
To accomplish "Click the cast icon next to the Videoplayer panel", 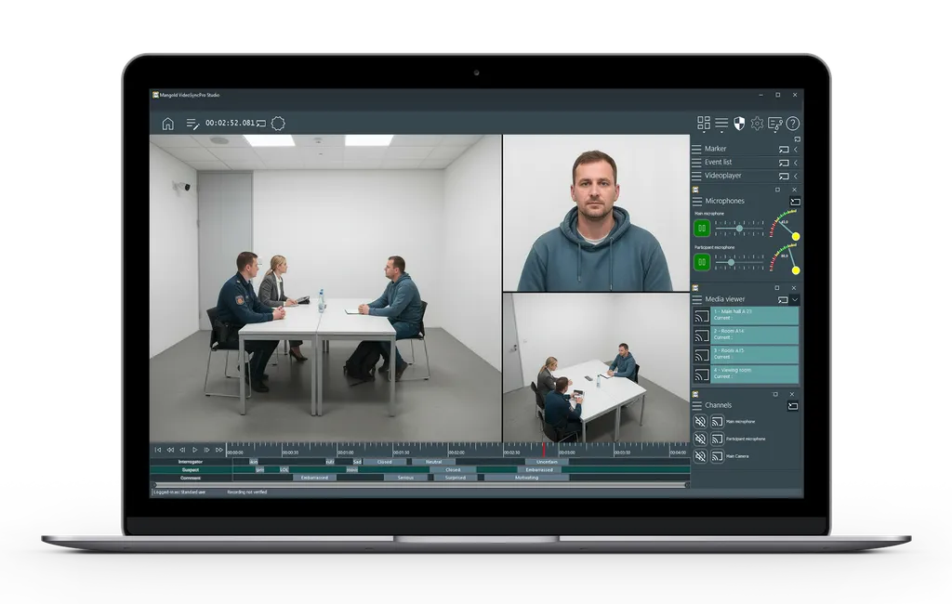I will pyautogui.click(x=785, y=176).
